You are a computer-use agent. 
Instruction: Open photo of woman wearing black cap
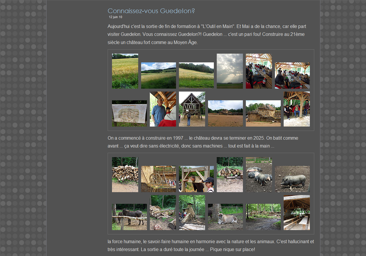click(x=196, y=179)
